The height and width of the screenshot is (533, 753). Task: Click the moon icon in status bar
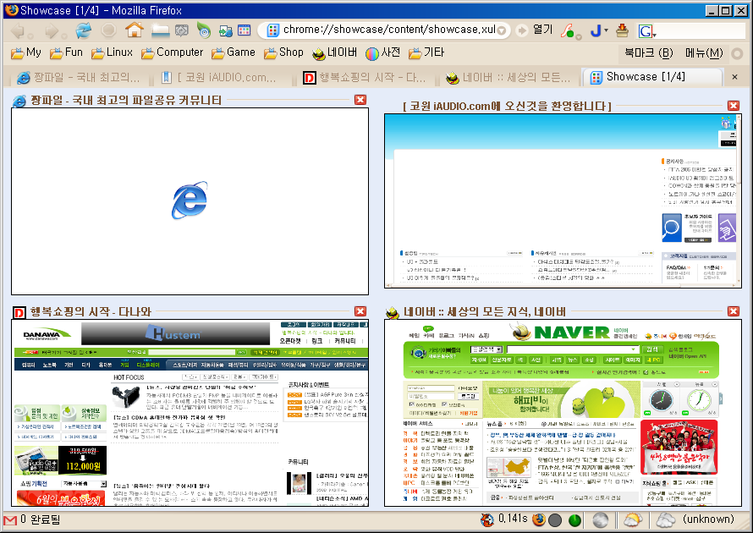click(601, 520)
